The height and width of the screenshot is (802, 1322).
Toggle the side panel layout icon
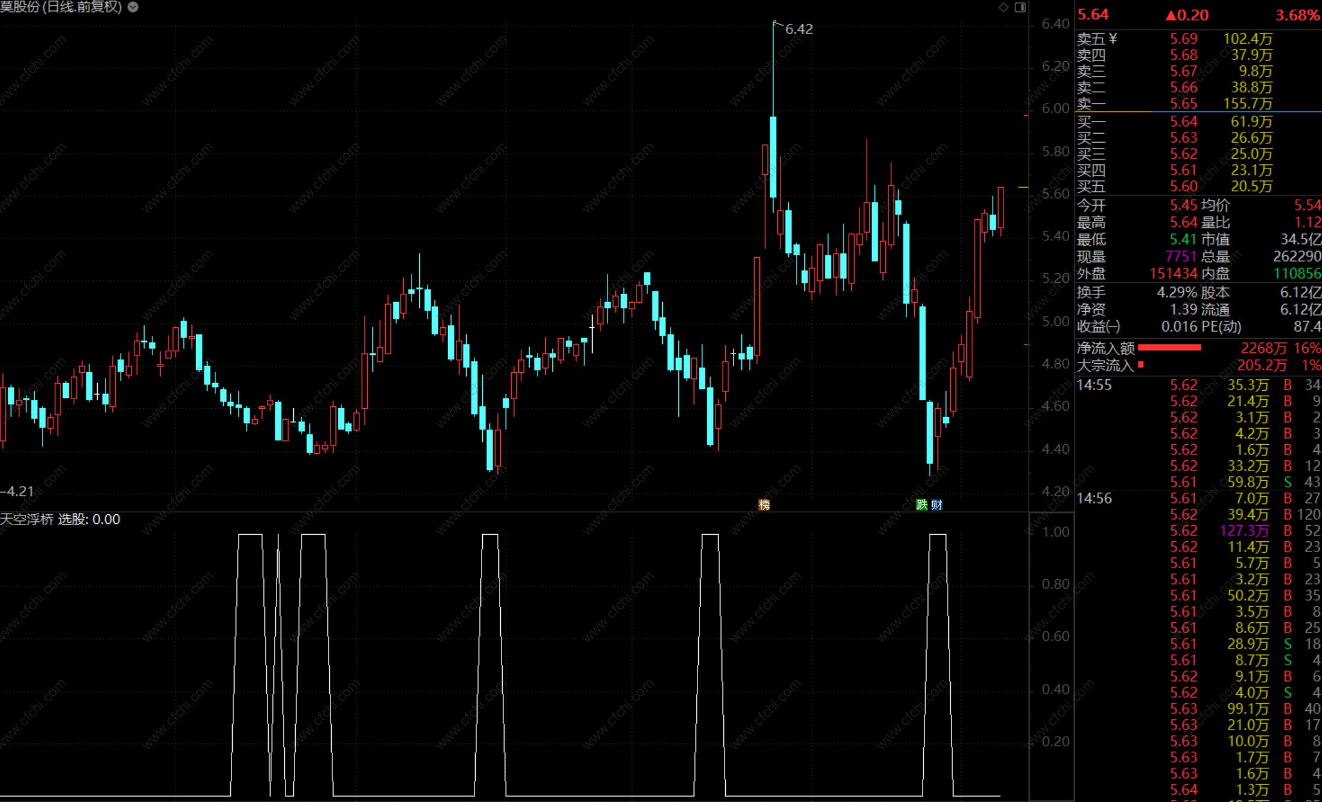tap(1020, 7)
